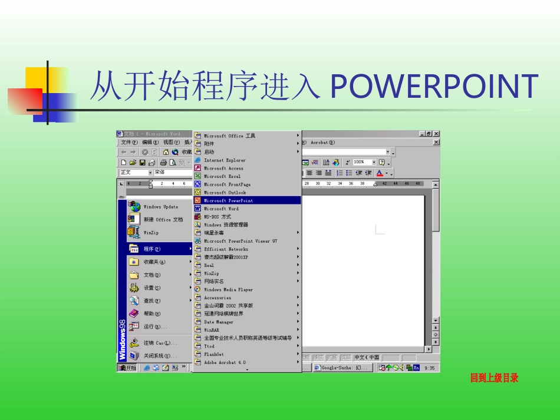This screenshot has height=420, width=560.
Task: Launch Microsoft PowerPoint from Programs menu
Action: (x=247, y=200)
